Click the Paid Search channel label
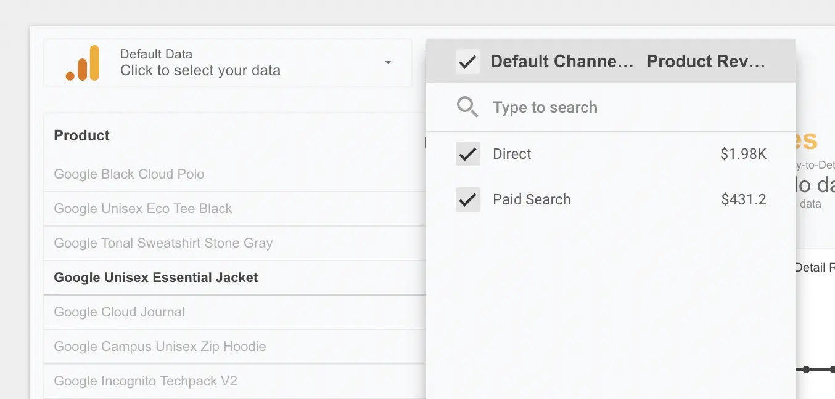This screenshot has height=399, width=835. click(x=532, y=199)
